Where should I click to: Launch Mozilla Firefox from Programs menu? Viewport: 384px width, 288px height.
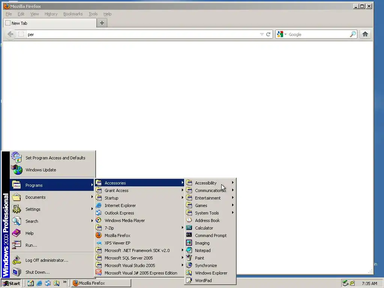pos(139,235)
